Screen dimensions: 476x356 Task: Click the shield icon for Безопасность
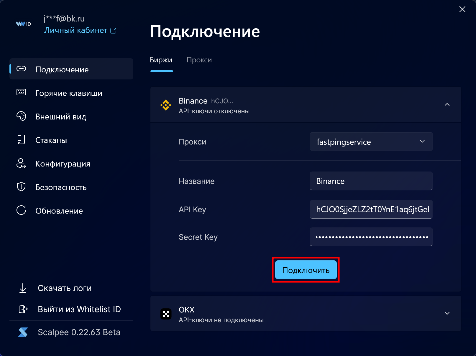click(21, 187)
